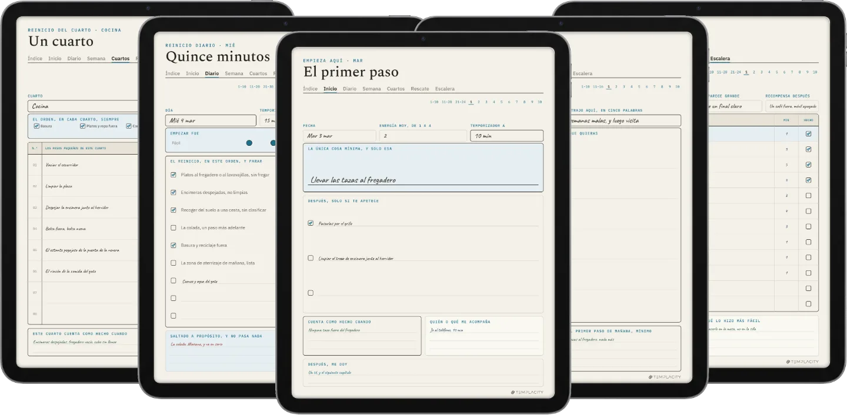Uncheck 'Basura y reciclaje fuera'
The image size is (847, 415).
[x=173, y=245]
